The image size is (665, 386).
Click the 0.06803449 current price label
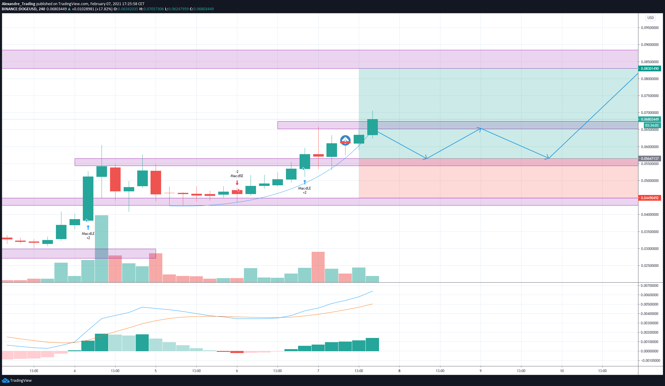(650, 119)
